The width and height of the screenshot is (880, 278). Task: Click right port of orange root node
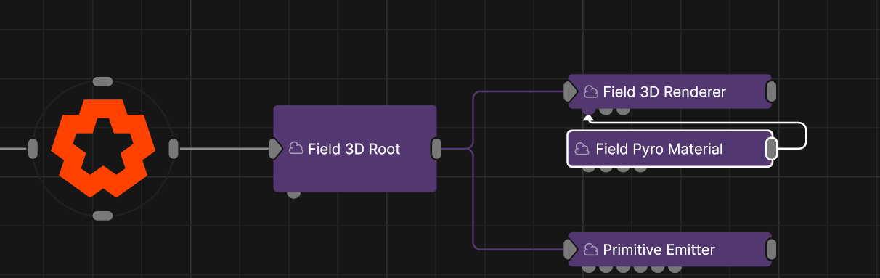click(174, 148)
